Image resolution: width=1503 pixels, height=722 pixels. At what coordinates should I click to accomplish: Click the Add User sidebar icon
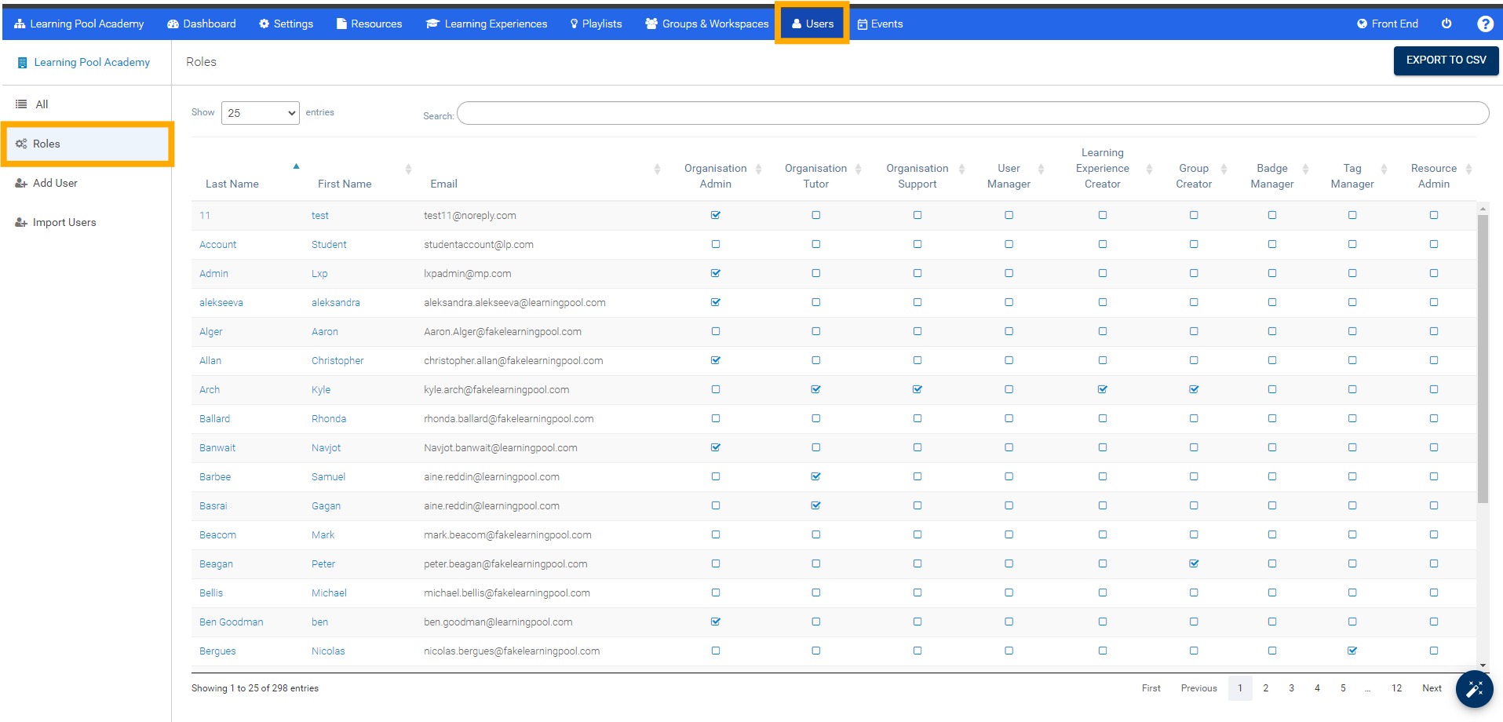tap(21, 183)
